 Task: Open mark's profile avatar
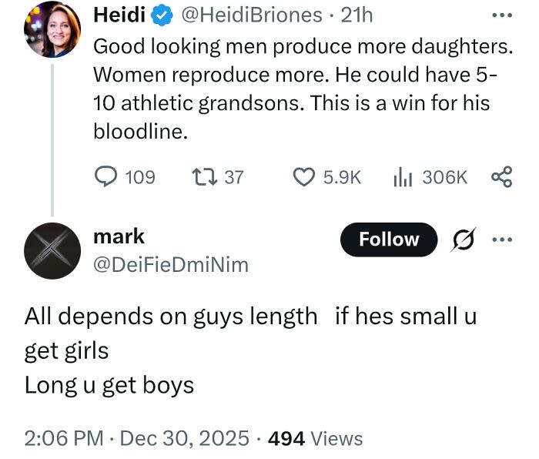(52, 250)
